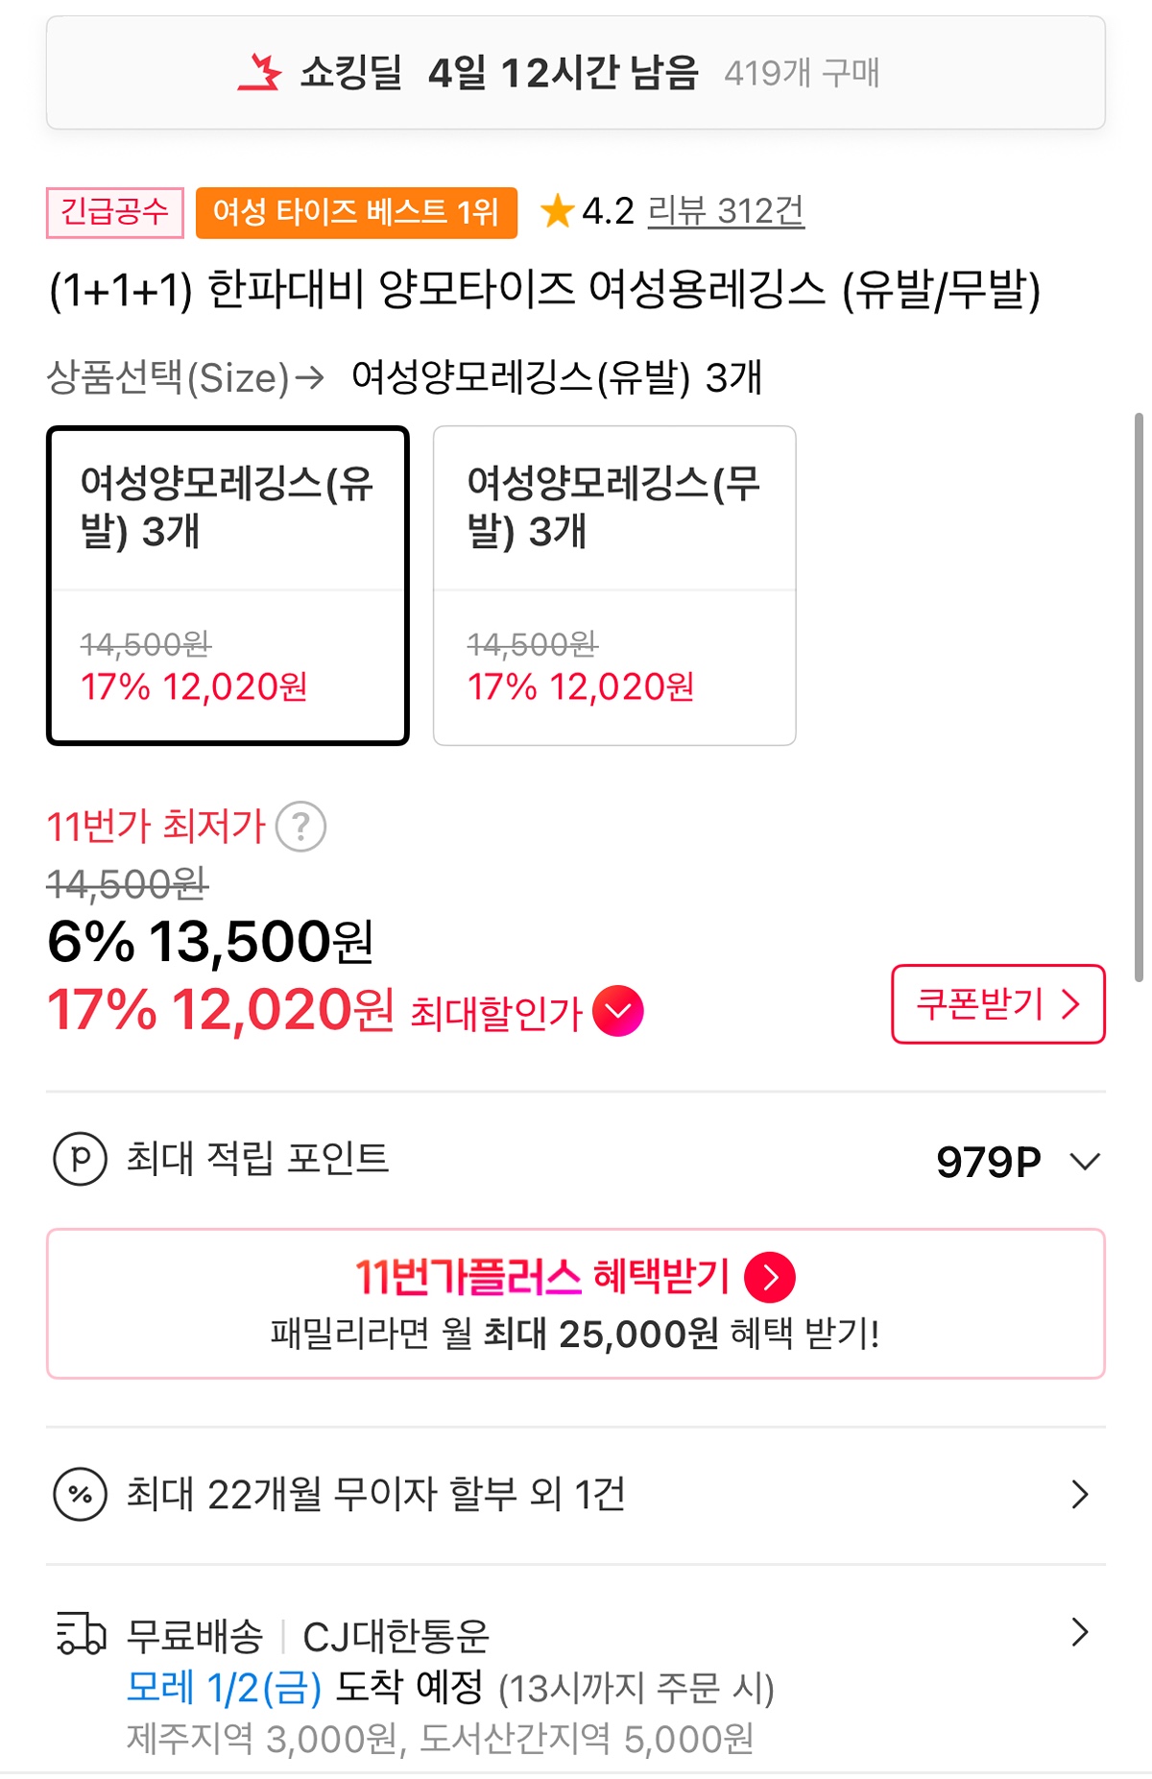The width and height of the screenshot is (1152, 1779).
Task: Click the percent installment circle icon
Action: (80, 1495)
